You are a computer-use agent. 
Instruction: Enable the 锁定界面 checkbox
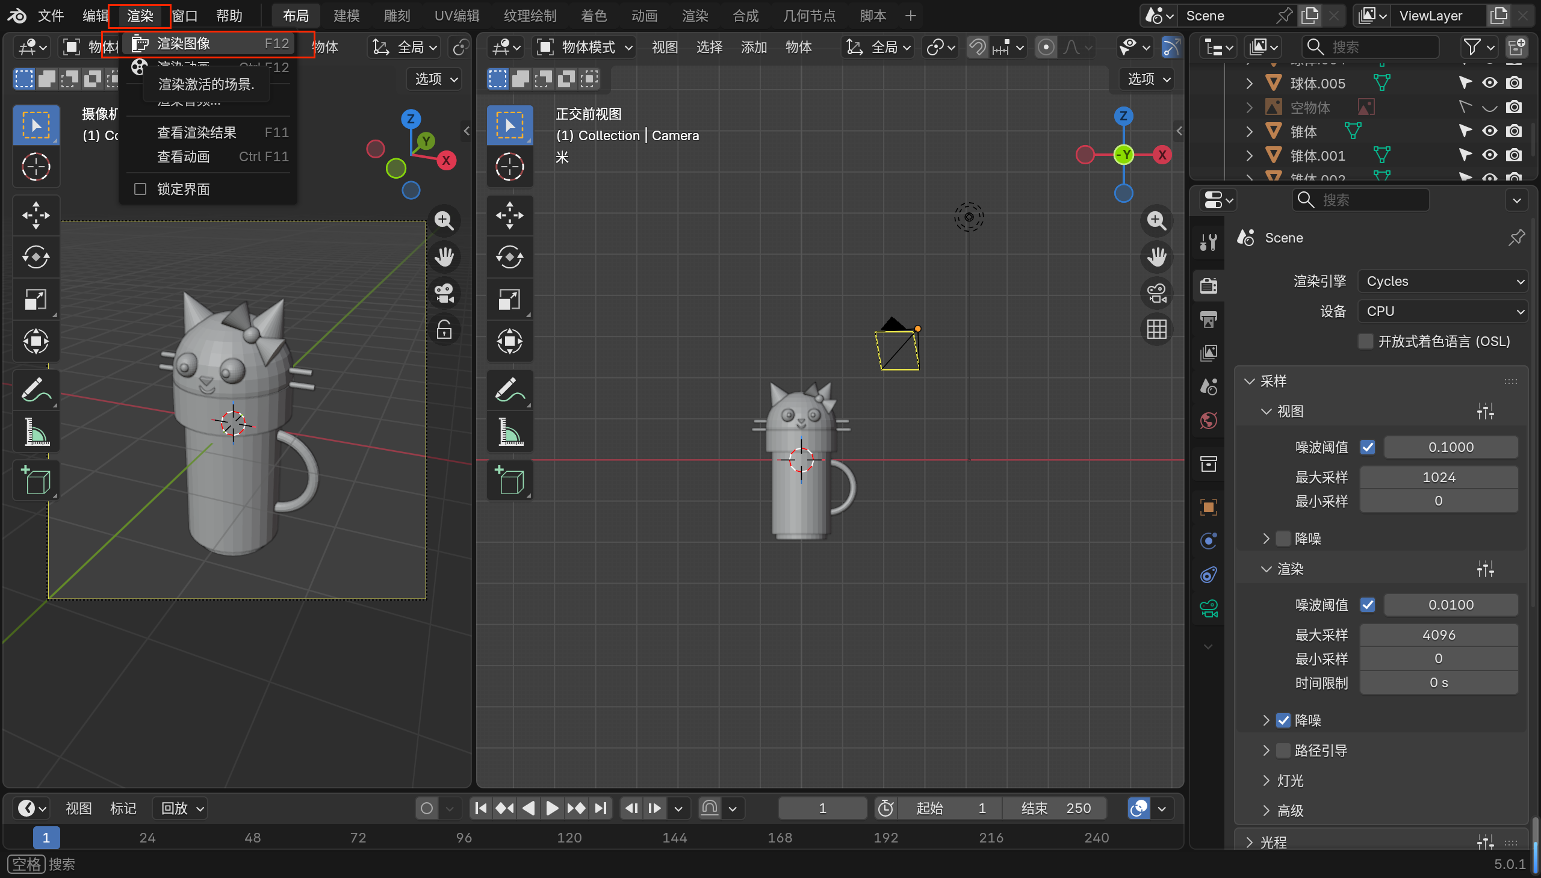pyautogui.click(x=140, y=190)
